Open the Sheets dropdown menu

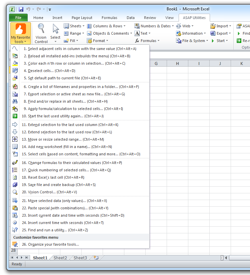tap(74, 26)
